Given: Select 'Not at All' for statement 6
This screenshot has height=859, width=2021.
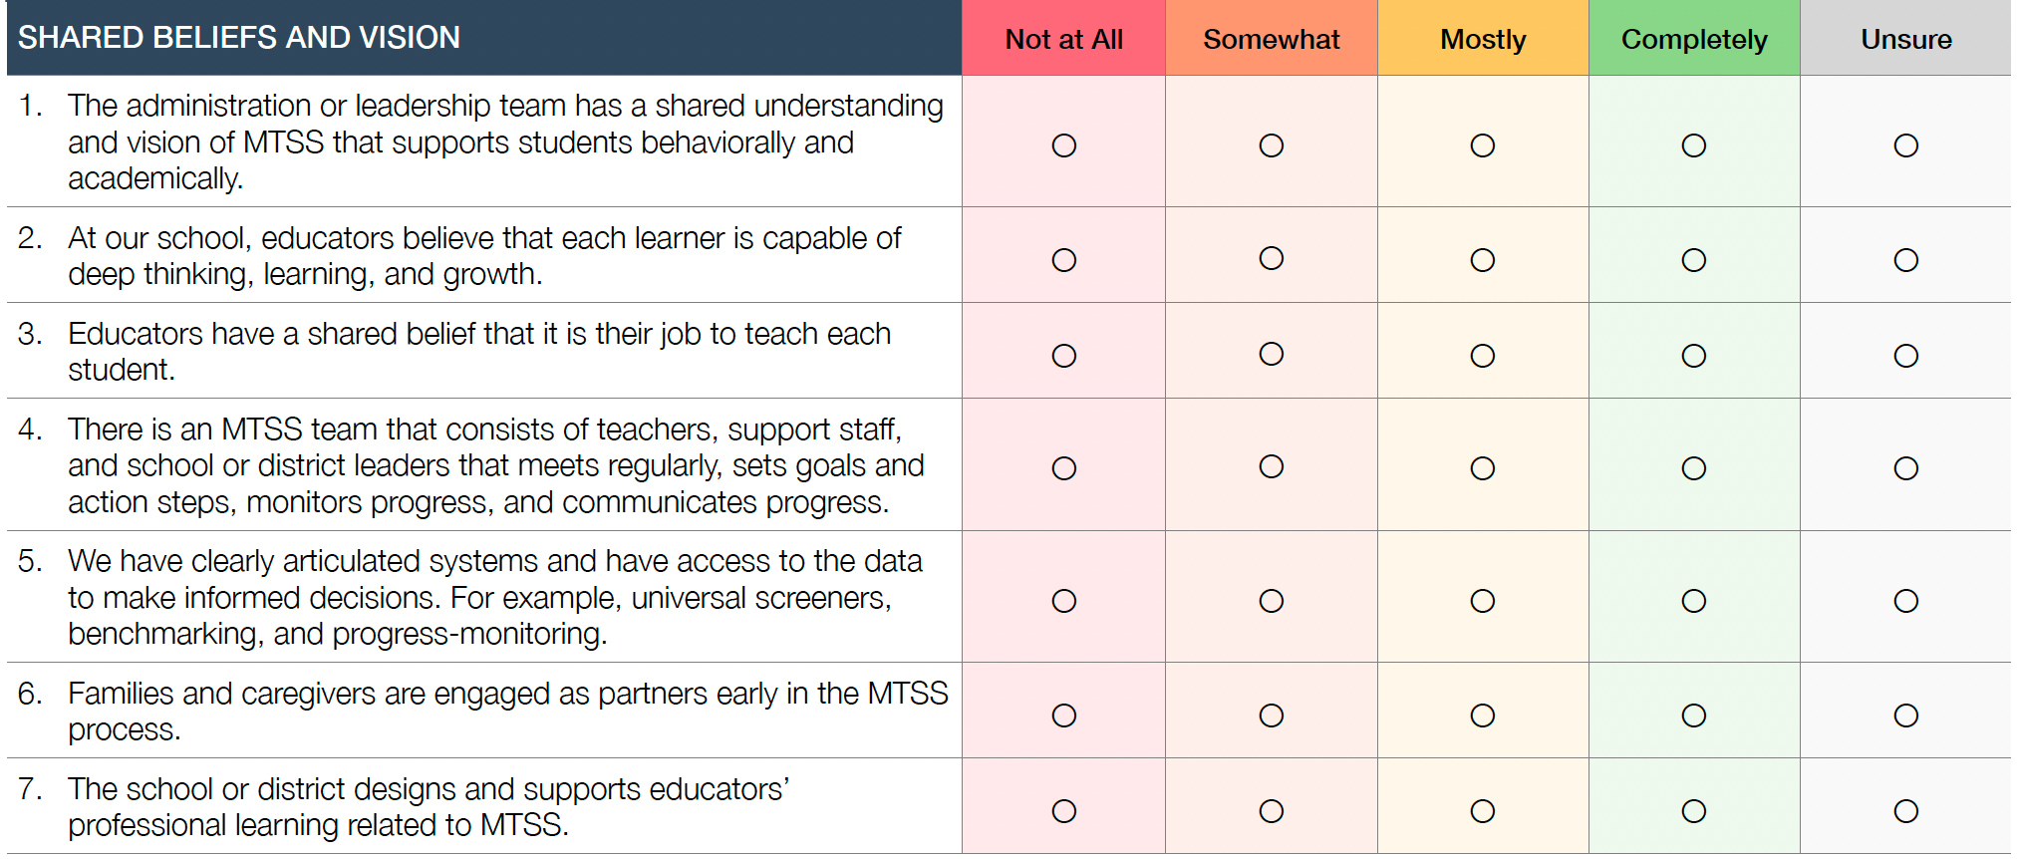Looking at the screenshot, I should (x=1063, y=716).
